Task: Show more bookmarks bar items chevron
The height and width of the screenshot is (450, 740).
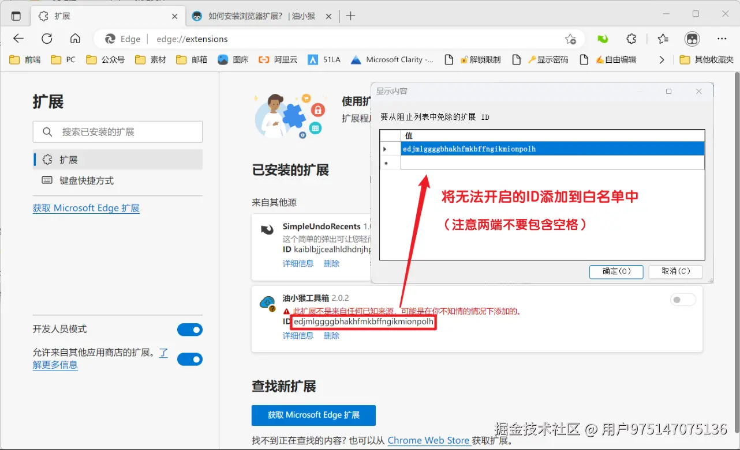Action: [x=661, y=59]
